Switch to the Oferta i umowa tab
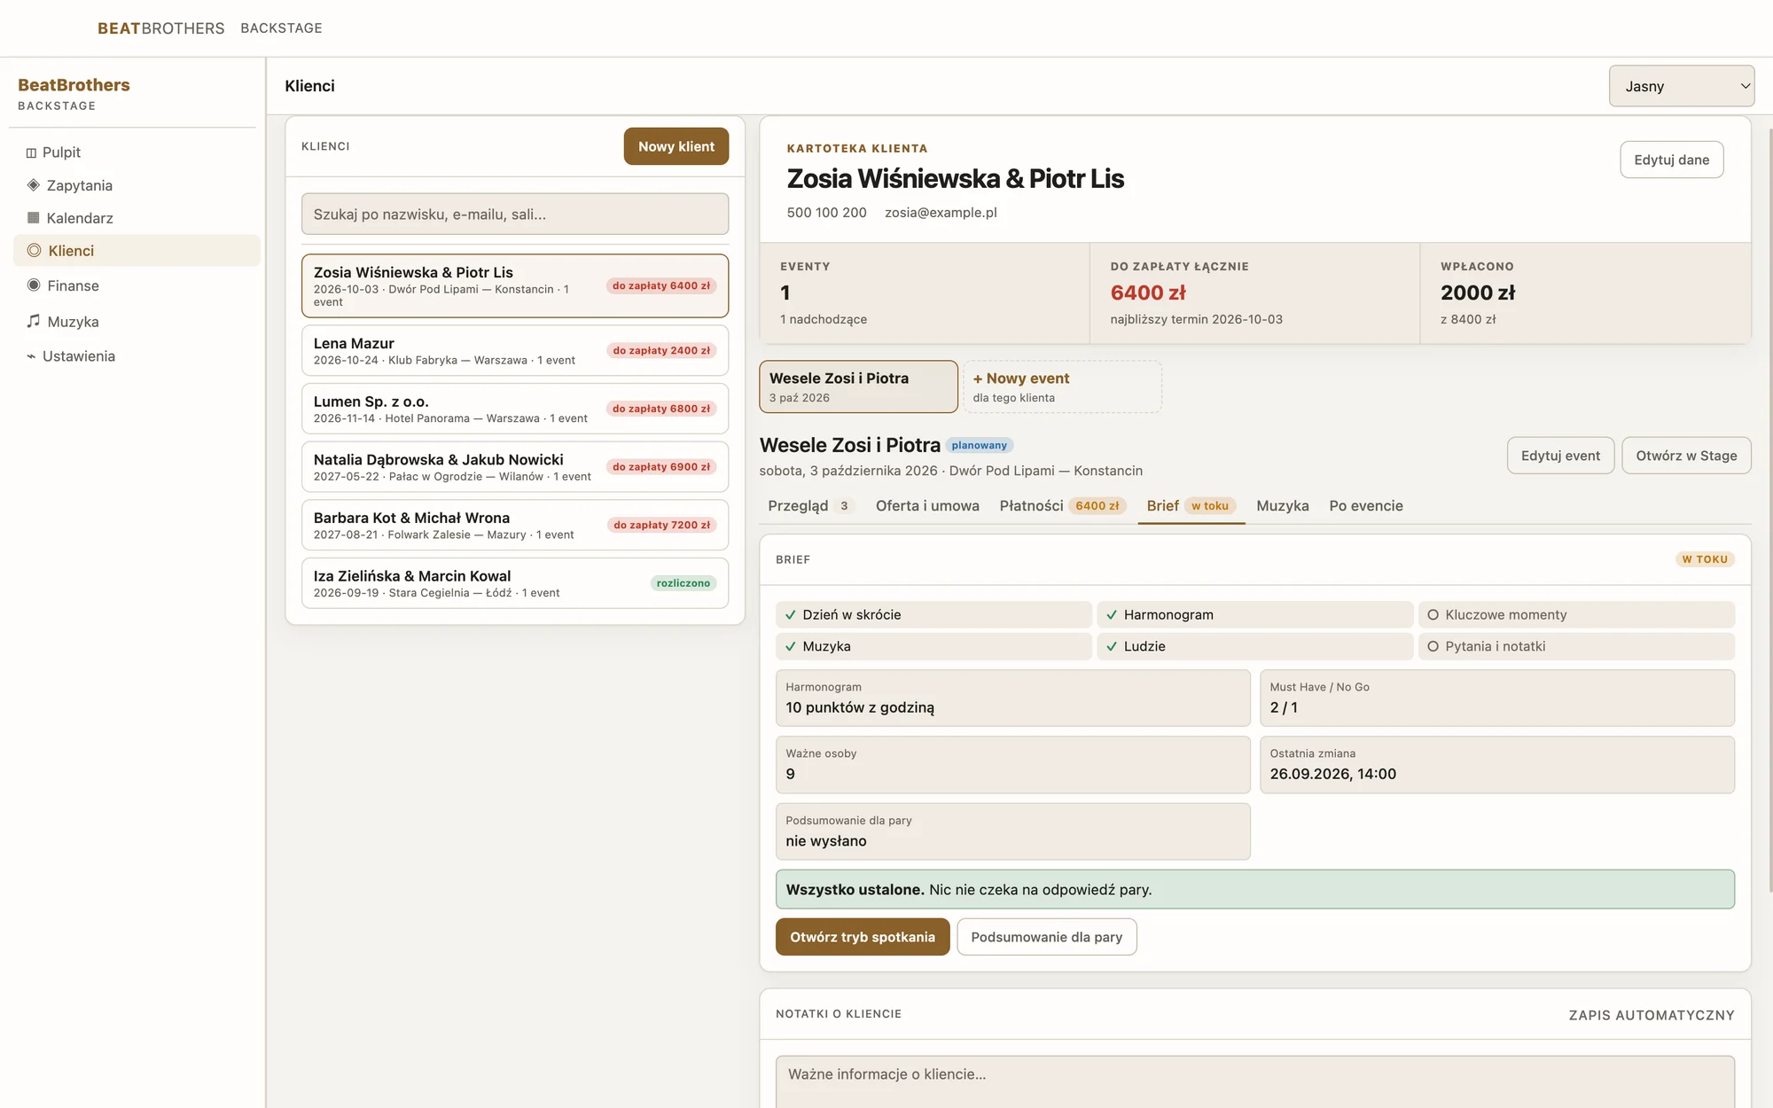The height and width of the screenshot is (1108, 1773). pyautogui.click(x=927, y=506)
